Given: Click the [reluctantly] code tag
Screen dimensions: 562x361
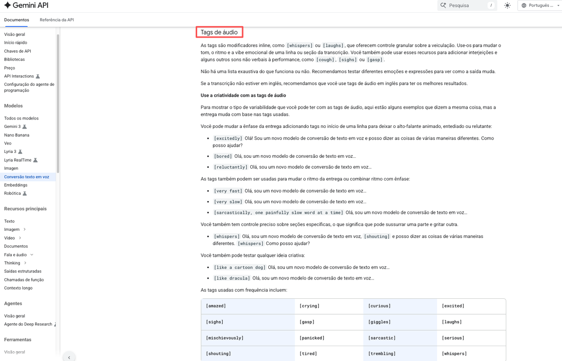Looking at the screenshot, I should (x=231, y=167).
